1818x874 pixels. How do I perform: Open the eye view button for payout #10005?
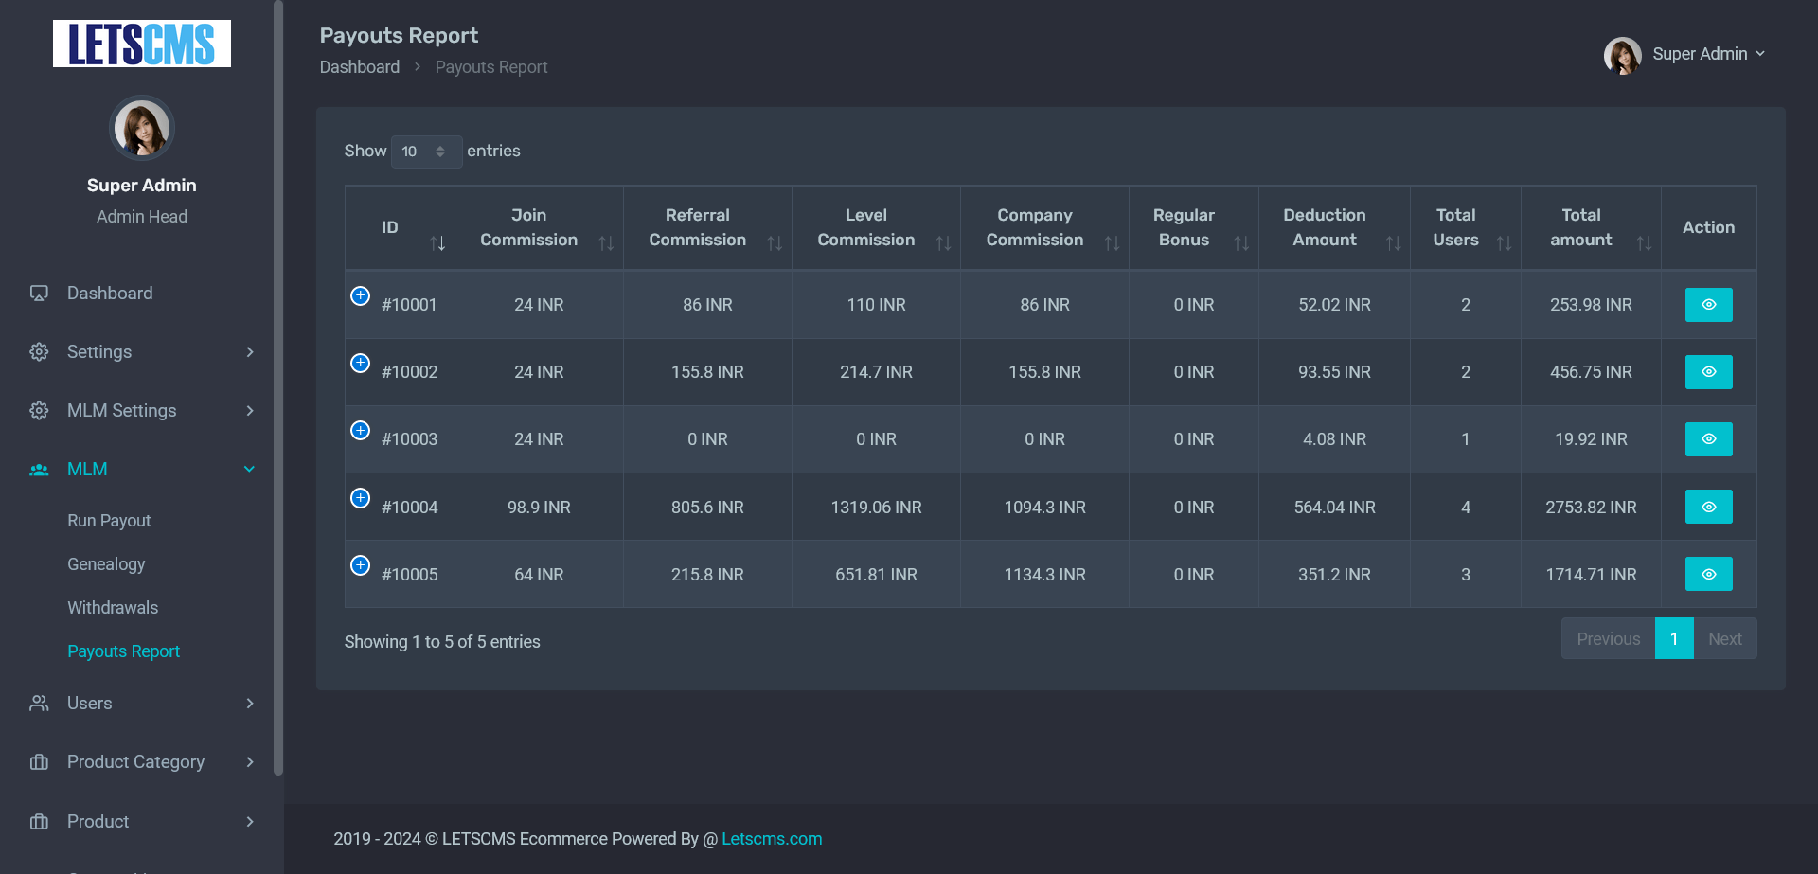[x=1708, y=573]
